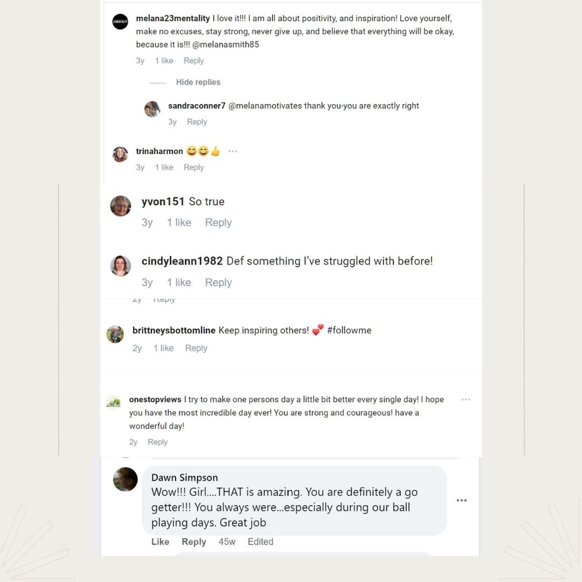This screenshot has width=582, height=582.
Task: Like Dawn Simpson's comment
Action: [x=160, y=542]
